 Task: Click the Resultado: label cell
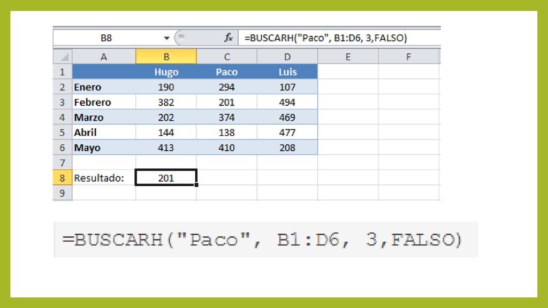click(104, 178)
